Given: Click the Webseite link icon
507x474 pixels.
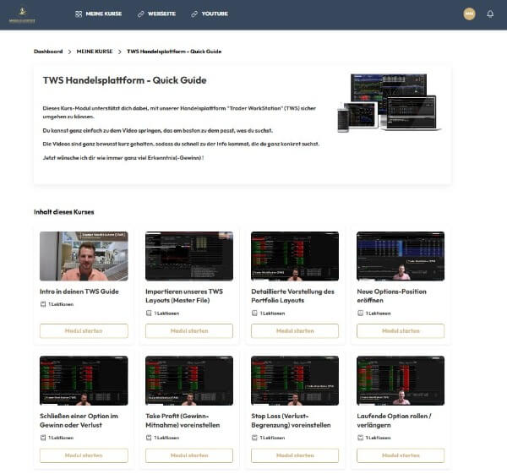Looking at the screenshot, I should coord(141,14).
